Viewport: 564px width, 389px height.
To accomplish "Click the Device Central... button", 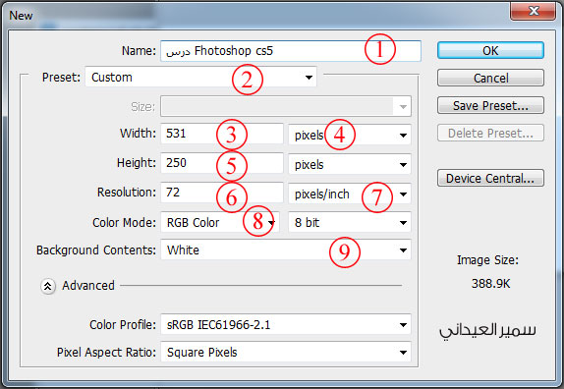I will 490,178.
